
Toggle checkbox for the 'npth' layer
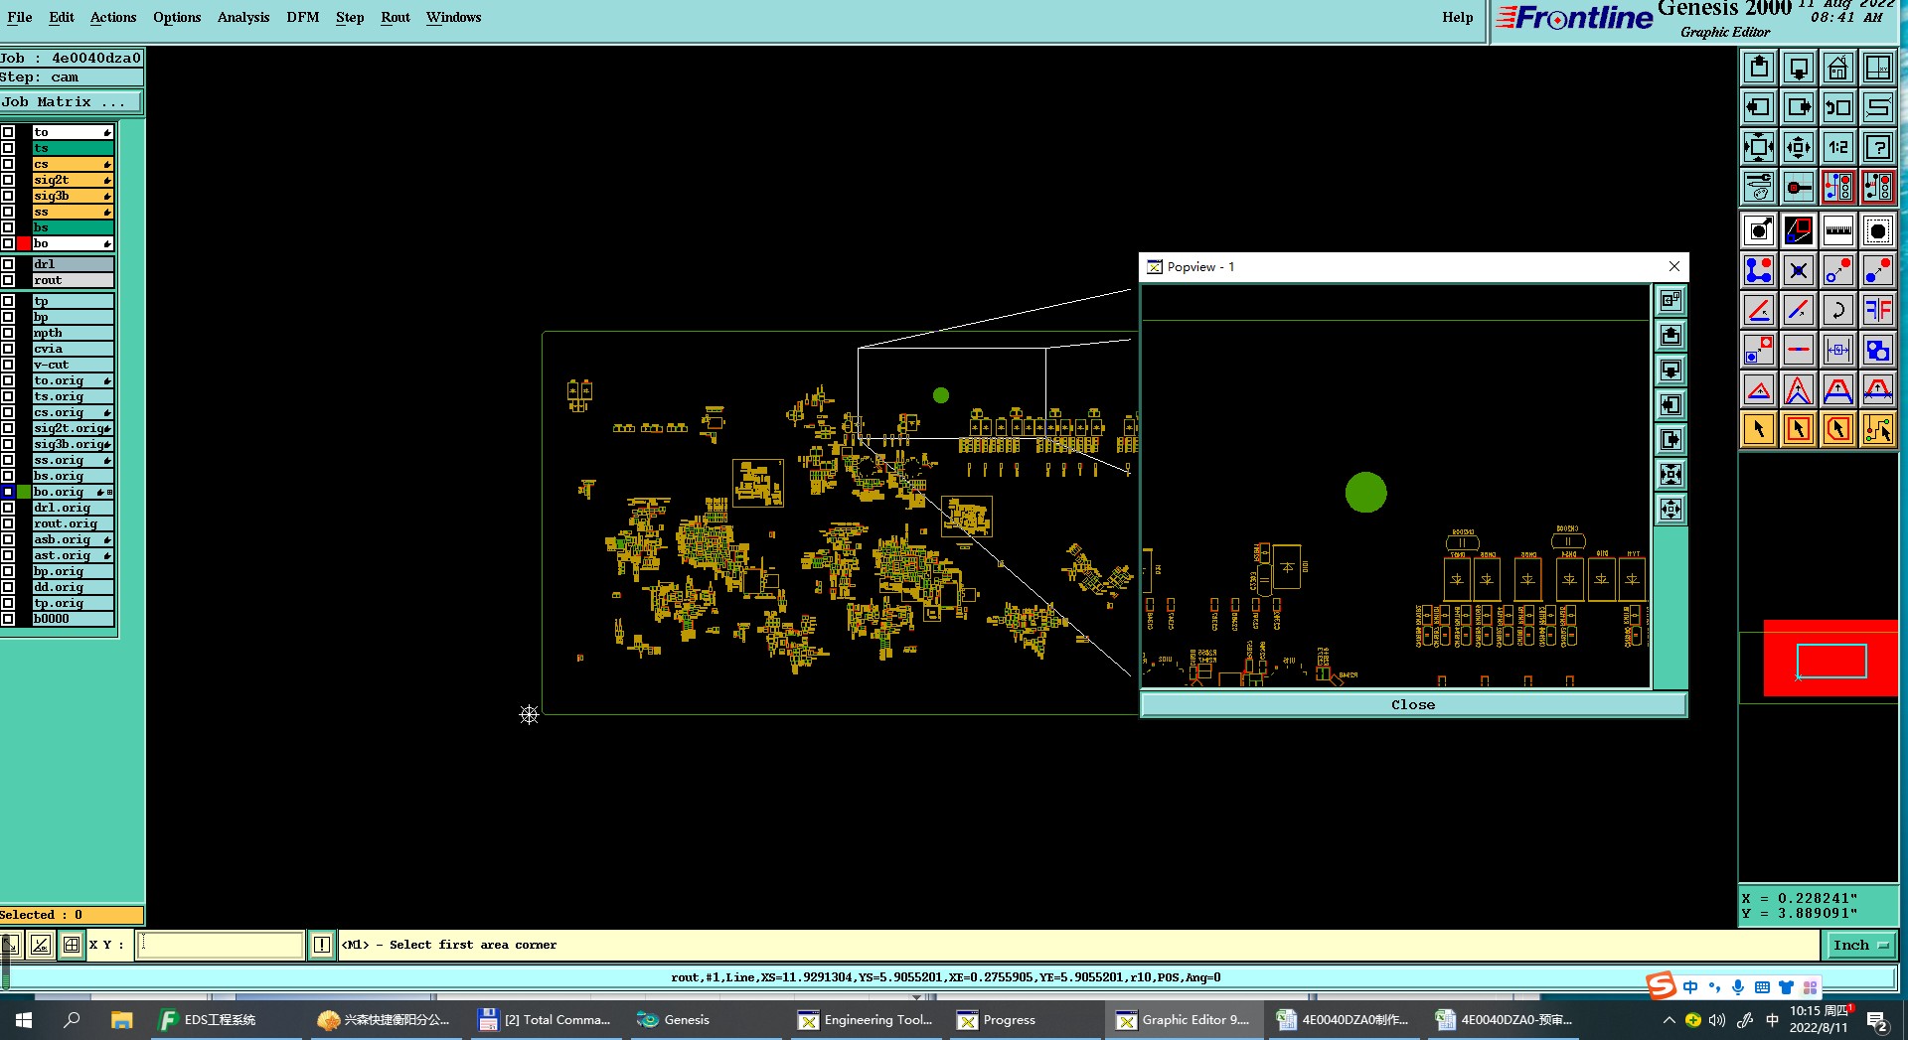pyautogui.click(x=8, y=333)
